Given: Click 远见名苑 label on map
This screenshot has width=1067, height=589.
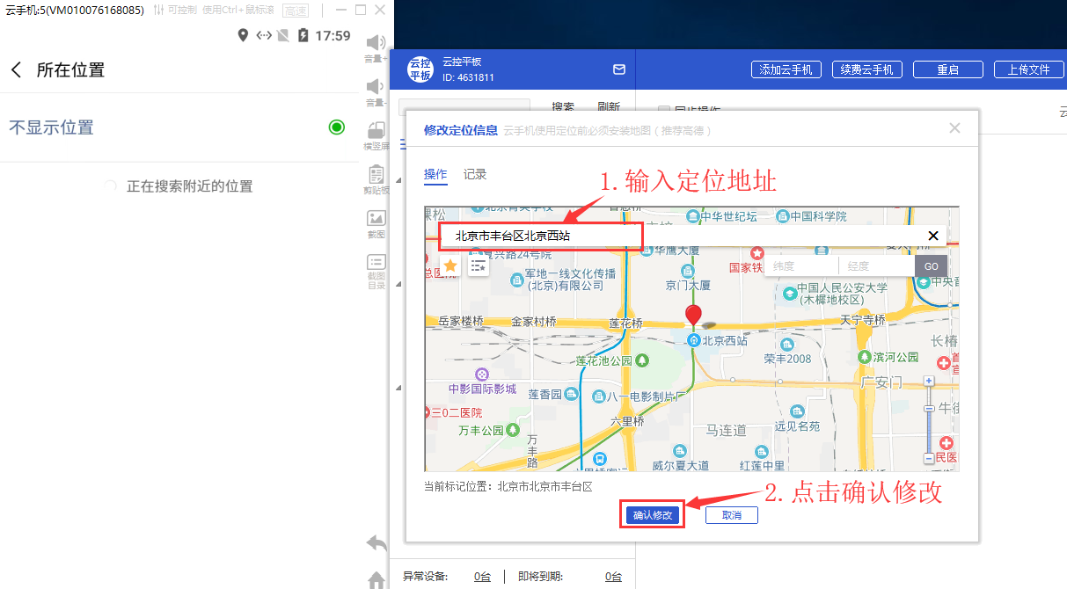Looking at the screenshot, I should (797, 426).
